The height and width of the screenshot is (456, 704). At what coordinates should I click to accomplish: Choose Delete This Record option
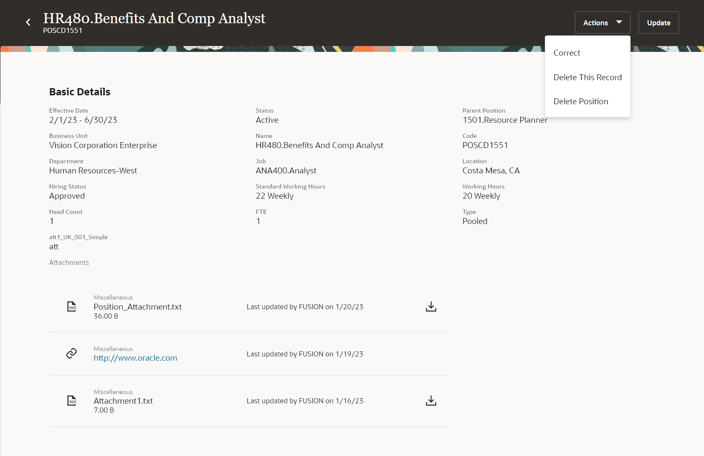(588, 78)
